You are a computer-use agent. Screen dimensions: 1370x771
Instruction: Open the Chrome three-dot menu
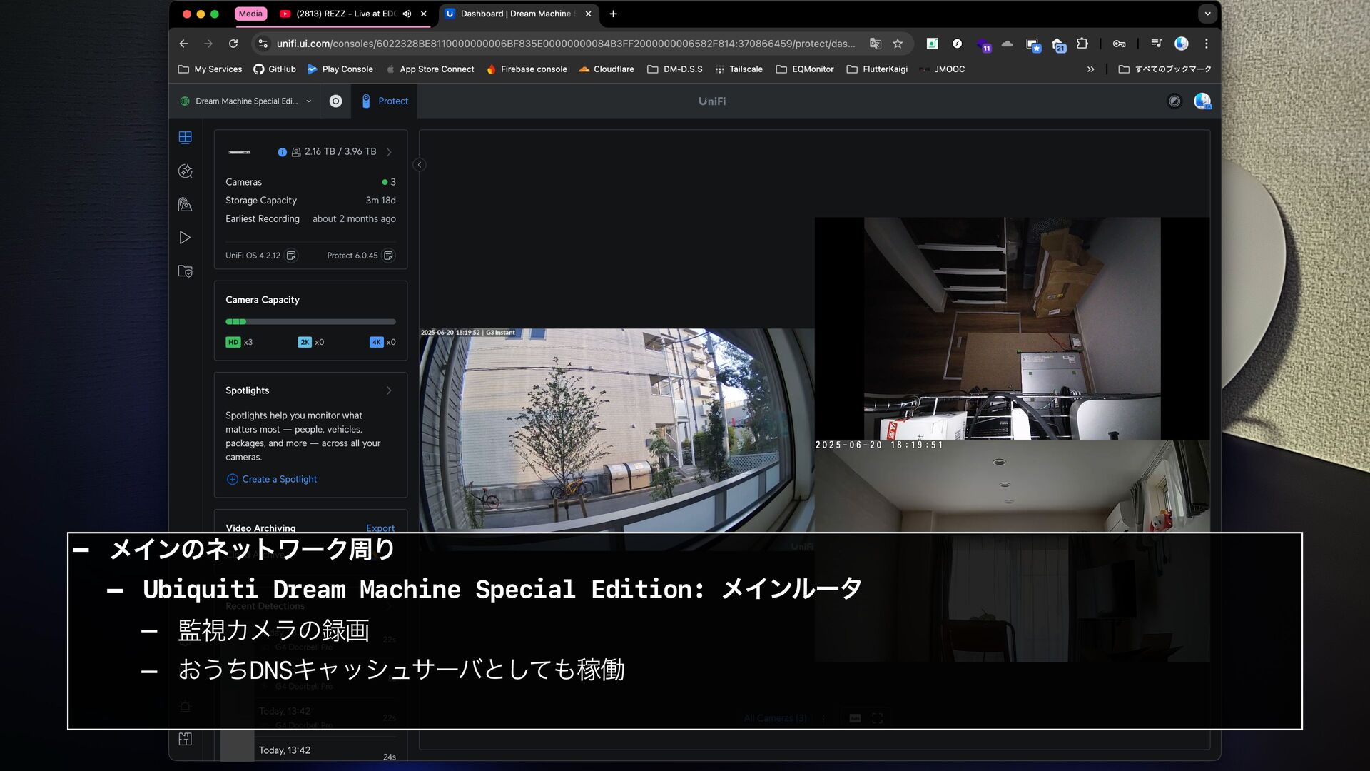coord(1207,44)
